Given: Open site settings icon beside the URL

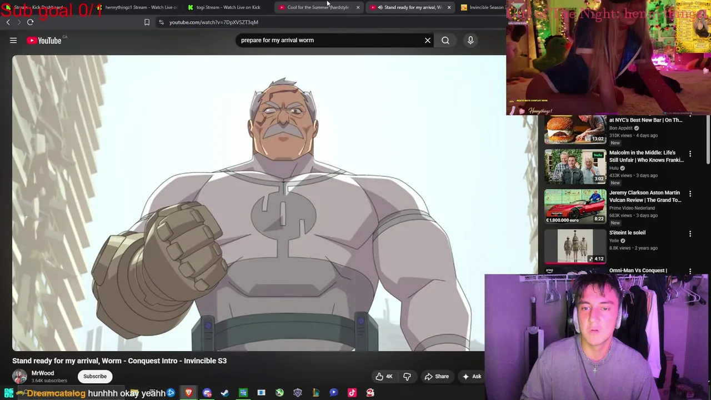Looking at the screenshot, I should [x=161, y=22].
